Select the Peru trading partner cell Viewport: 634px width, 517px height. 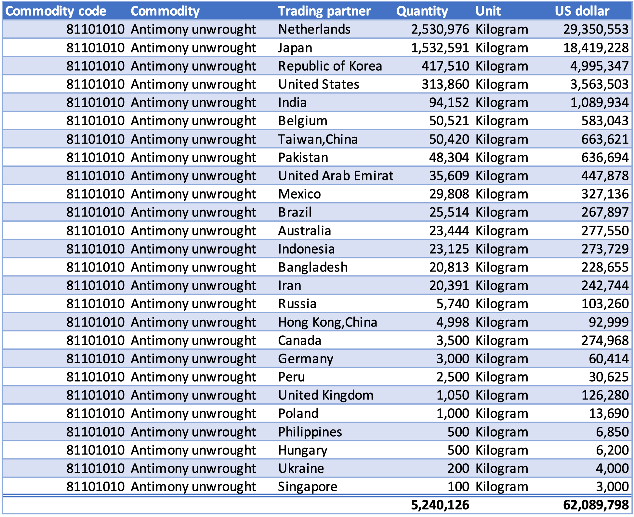(291, 377)
